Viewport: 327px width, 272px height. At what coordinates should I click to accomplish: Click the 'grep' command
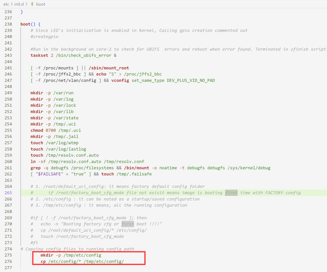point(36,168)
